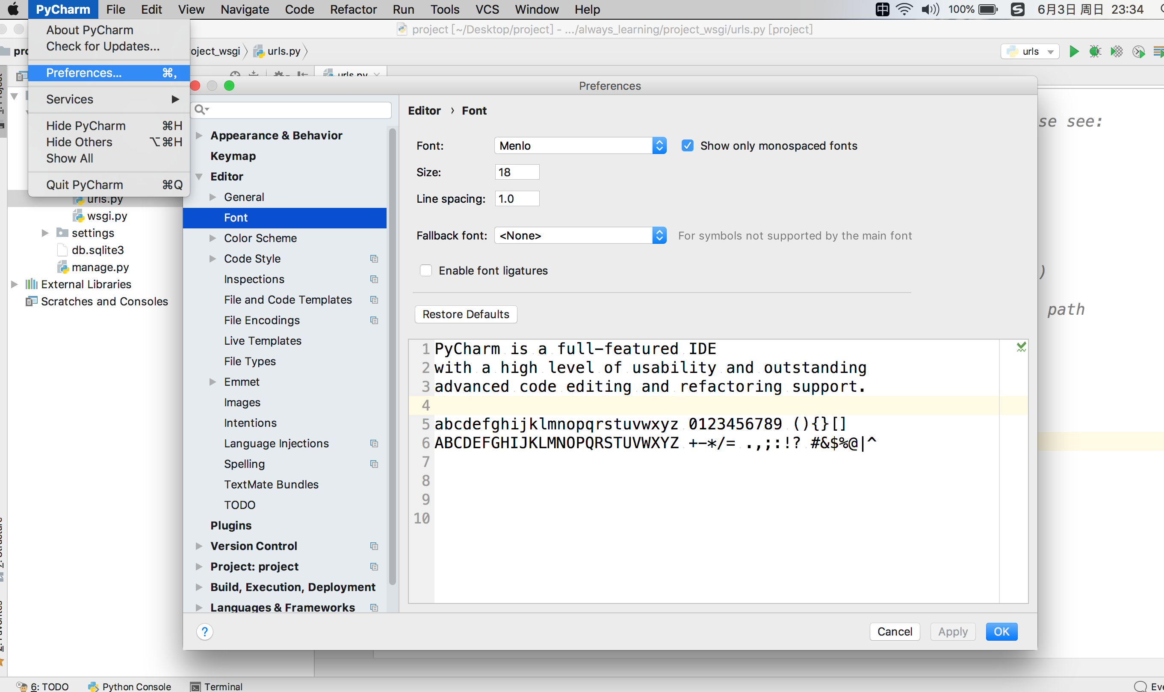Click Restore Defaults button
The image size is (1164, 692).
466,314
